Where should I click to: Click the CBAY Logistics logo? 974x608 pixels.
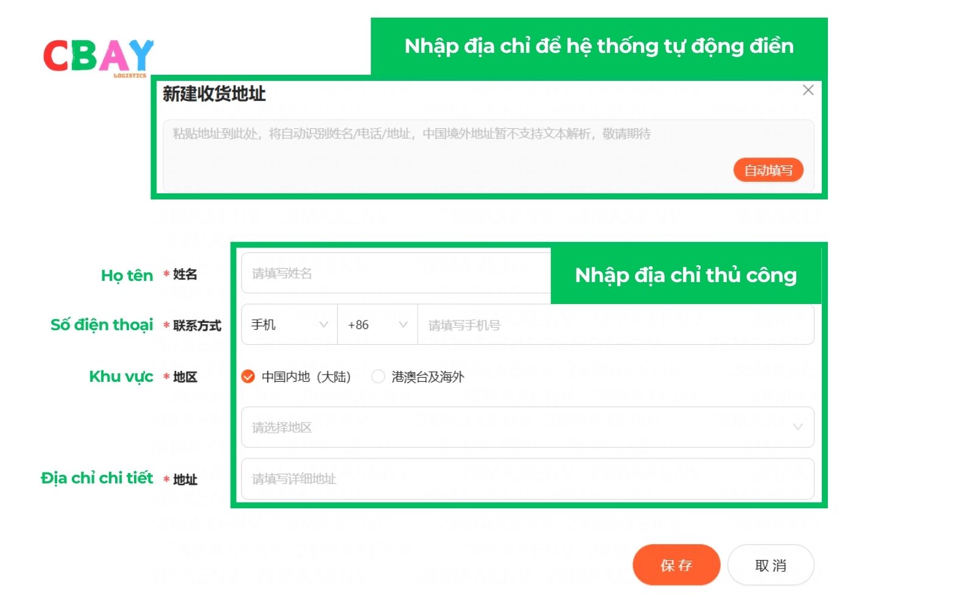[99, 58]
